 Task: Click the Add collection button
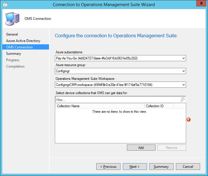pos(141,148)
